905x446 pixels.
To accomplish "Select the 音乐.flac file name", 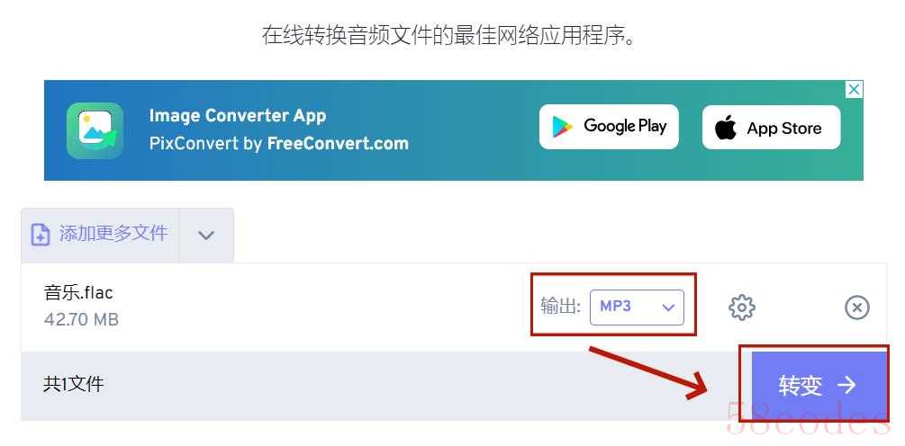I will click(x=78, y=293).
